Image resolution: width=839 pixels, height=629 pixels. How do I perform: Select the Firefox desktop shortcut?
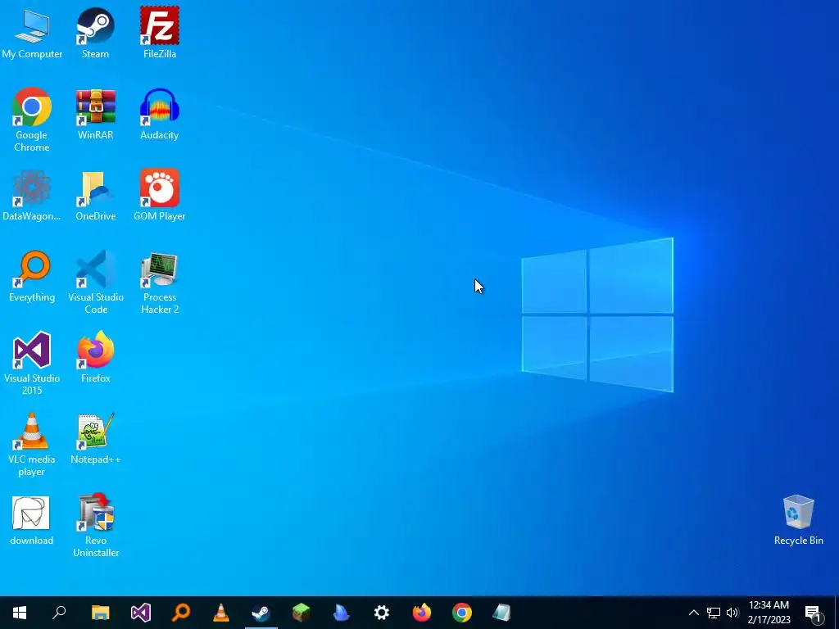point(95,357)
